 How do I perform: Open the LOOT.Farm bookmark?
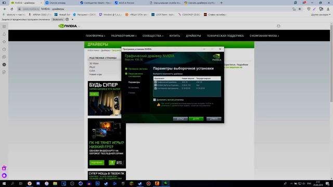click(163, 15)
